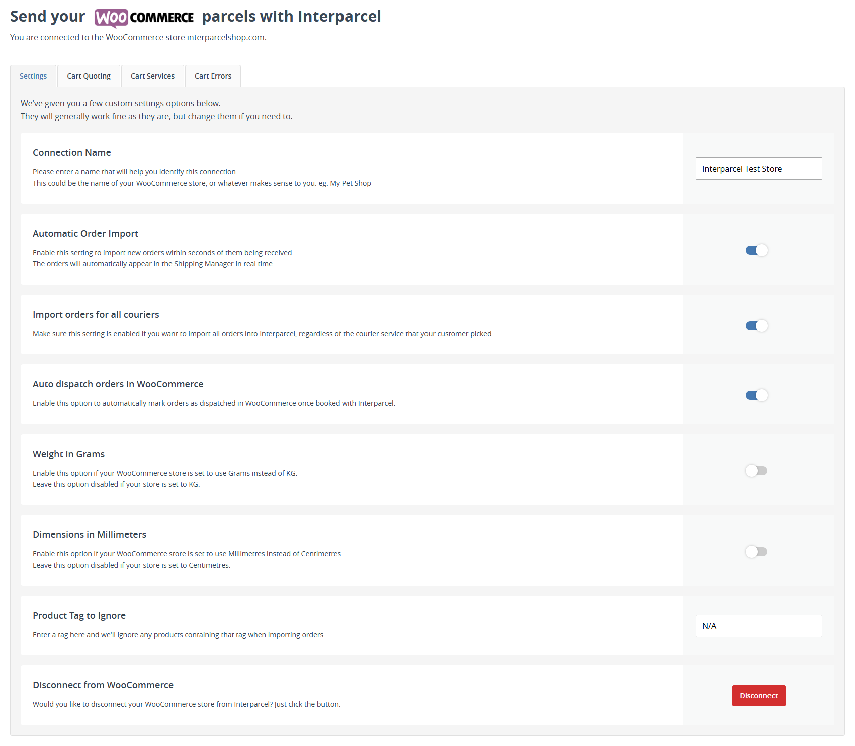Toggle Auto dispatch orders in WooCommerce switch
855x746 pixels.
point(756,395)
